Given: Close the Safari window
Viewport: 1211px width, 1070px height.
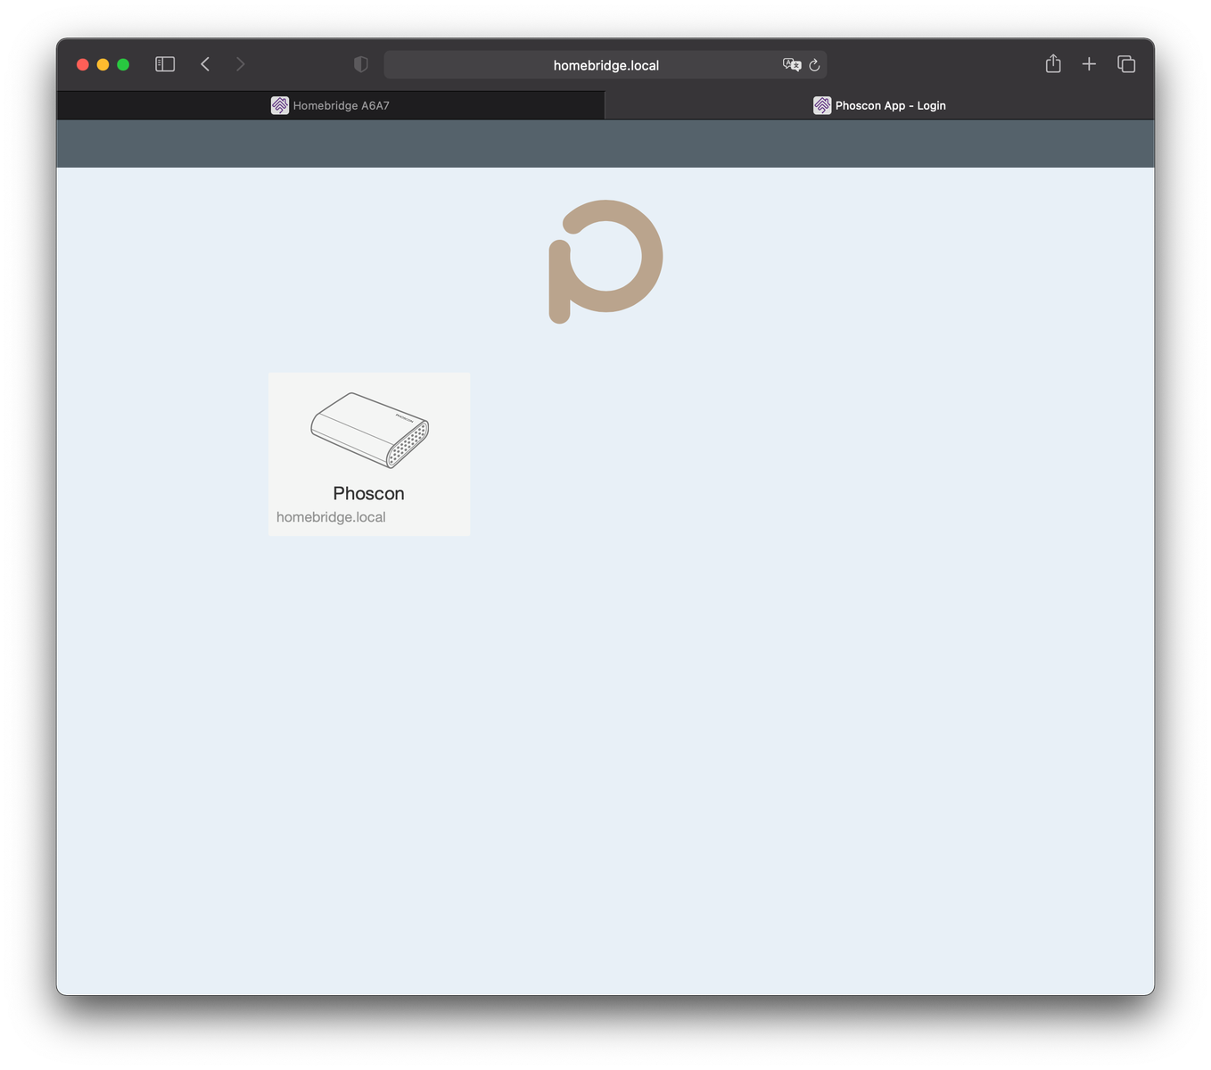Looking at the screenshot, I should point(83,64).
